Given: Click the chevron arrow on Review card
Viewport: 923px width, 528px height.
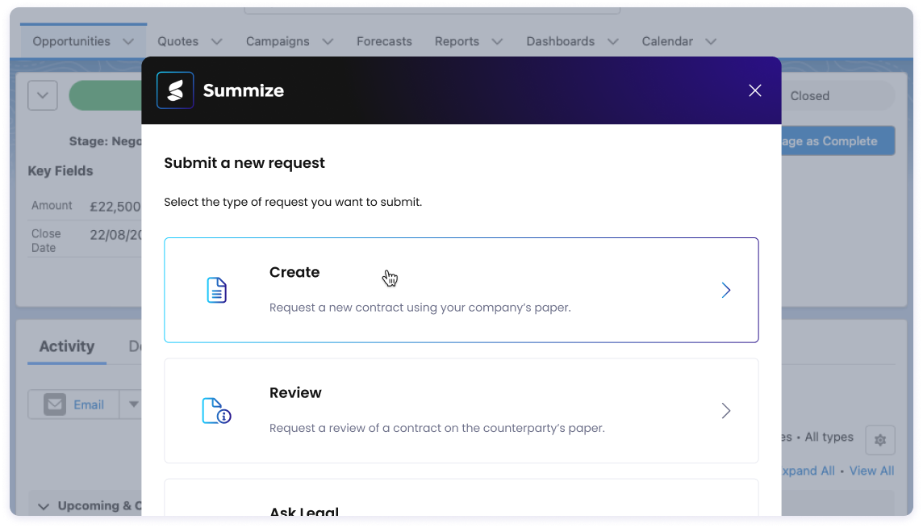Looking at the screenshot, I should pos(726,411).
